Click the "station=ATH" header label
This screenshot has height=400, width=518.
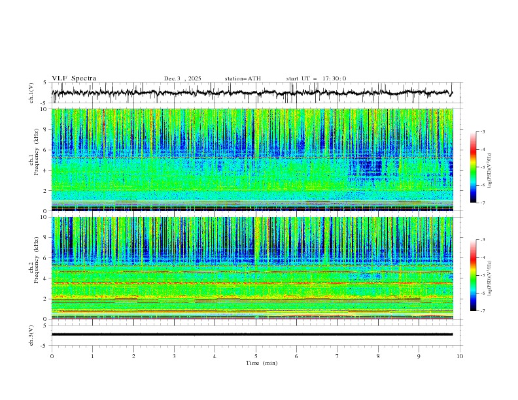(243, 78)
